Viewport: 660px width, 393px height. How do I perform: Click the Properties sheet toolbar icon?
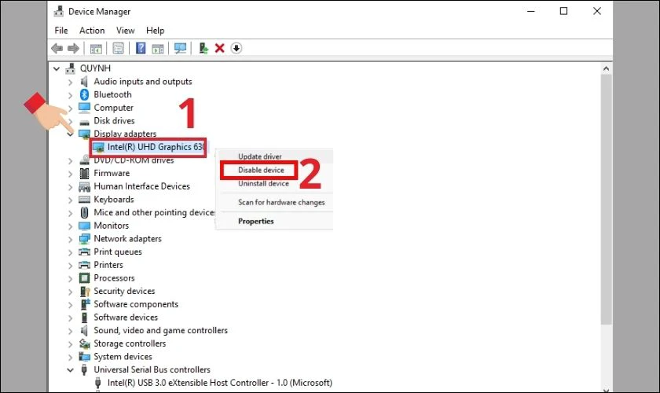tap(119, 49)
